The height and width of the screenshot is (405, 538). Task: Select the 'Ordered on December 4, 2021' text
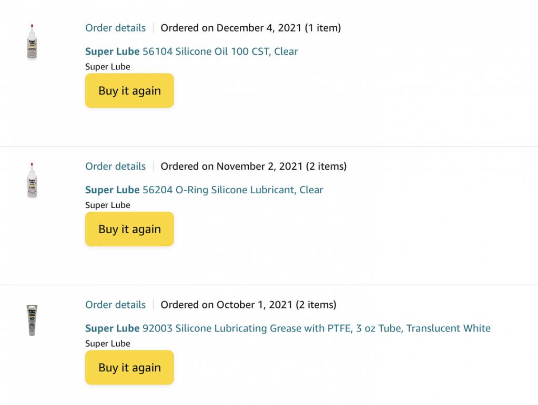pyautogui.click(x=231, y=28)
